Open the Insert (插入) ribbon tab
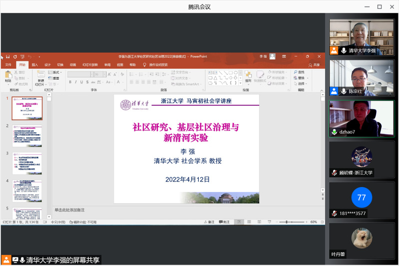Image resolution: width=399 pixels, height=266 pixels. [34, 64]
